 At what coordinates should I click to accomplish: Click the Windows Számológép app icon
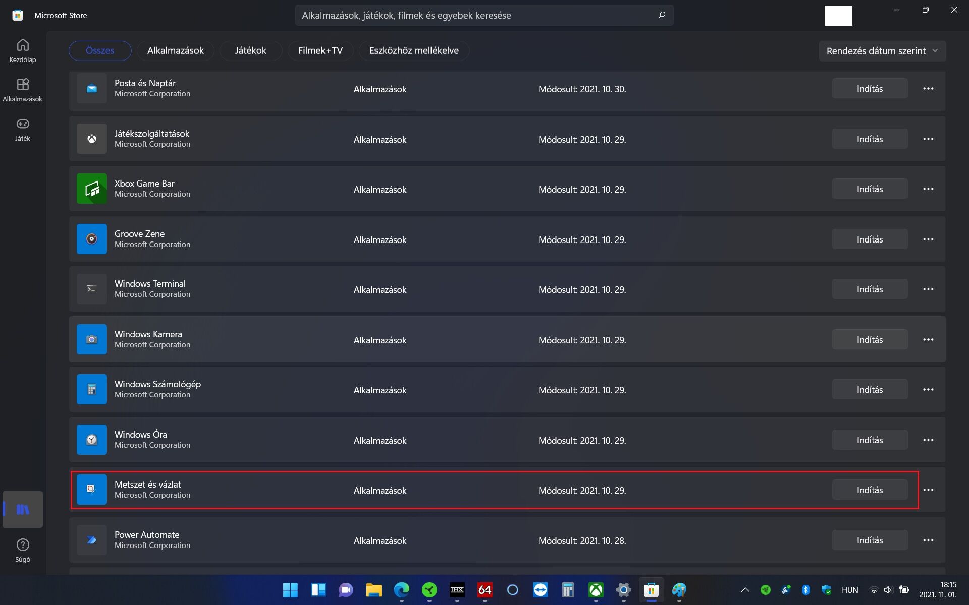click(92, 389)
